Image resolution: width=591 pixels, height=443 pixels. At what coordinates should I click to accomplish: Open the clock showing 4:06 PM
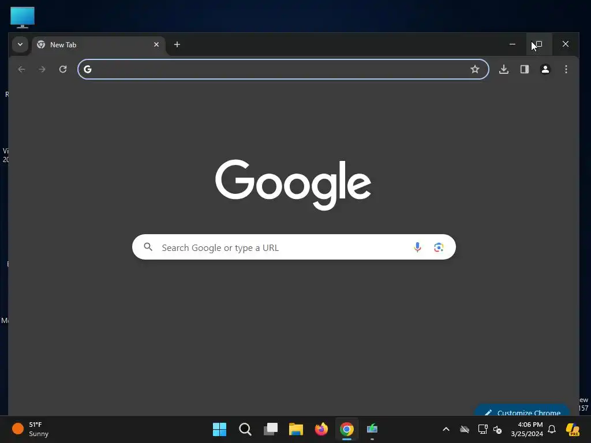point(527,429)
